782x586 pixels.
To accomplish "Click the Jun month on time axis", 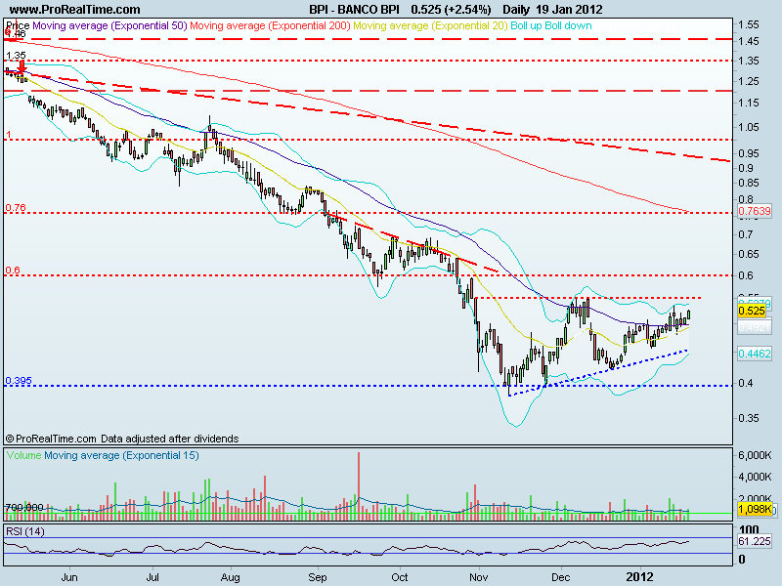I will tap(69, 577).
